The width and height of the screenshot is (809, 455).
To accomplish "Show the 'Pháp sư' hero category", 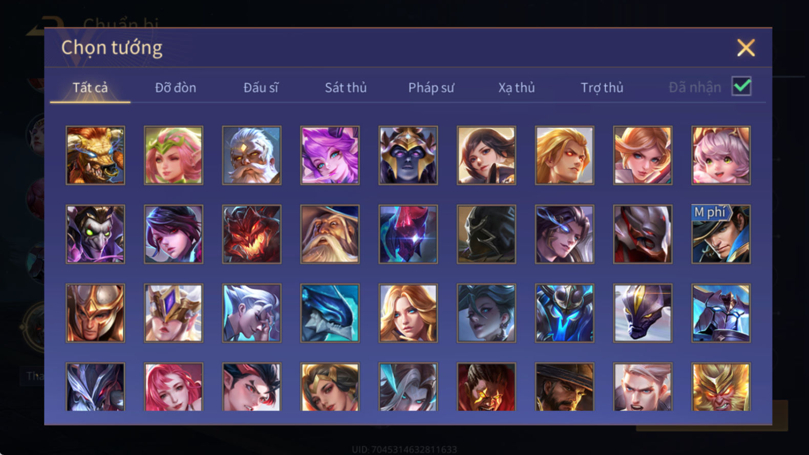I will (431, 88).
